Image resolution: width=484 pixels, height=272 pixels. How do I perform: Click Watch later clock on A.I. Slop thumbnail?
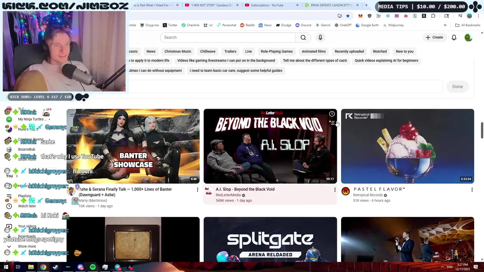pyautogui.click(x=332, y=114)
